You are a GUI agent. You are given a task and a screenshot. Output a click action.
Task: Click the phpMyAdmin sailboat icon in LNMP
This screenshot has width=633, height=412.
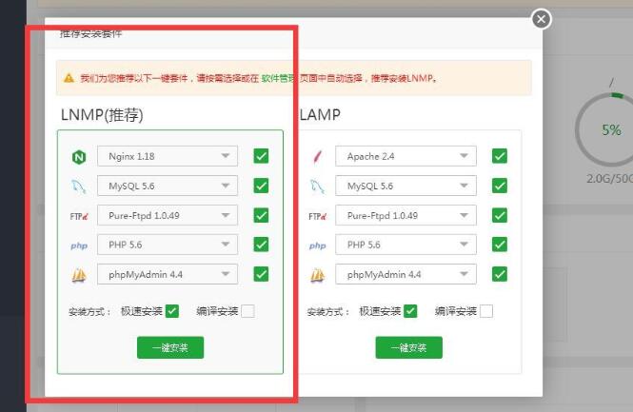(x=79, y=275)
